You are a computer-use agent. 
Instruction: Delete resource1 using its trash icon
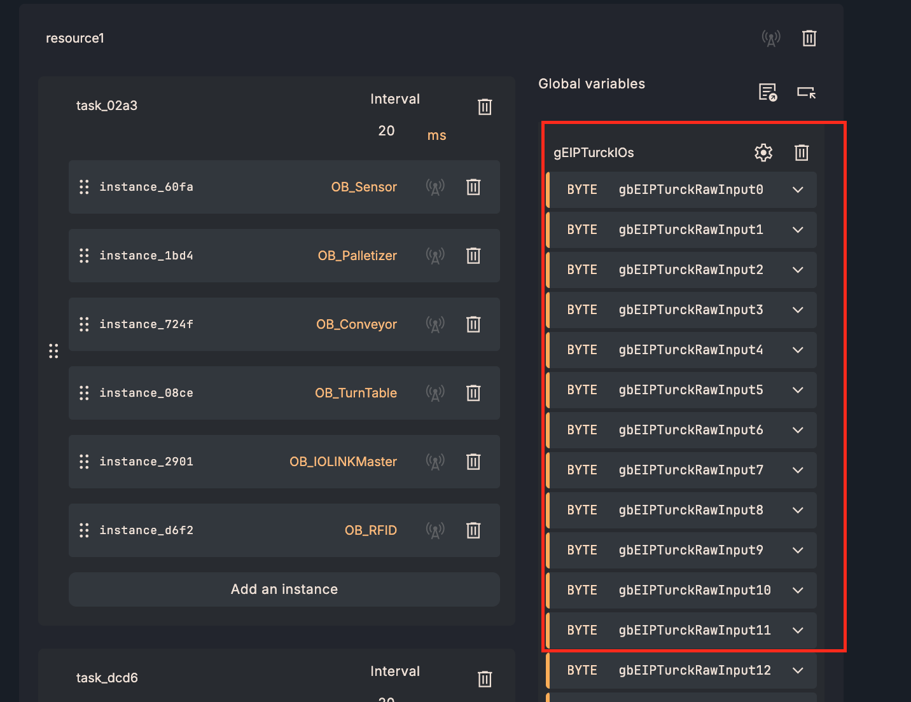809,38
